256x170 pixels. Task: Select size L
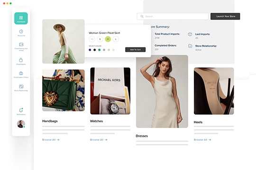(x=116, y=39)
